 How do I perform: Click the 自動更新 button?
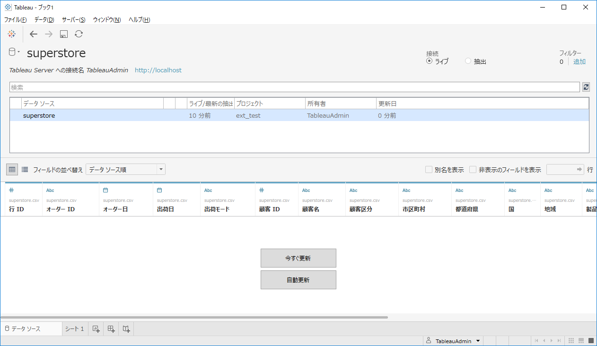298,280
